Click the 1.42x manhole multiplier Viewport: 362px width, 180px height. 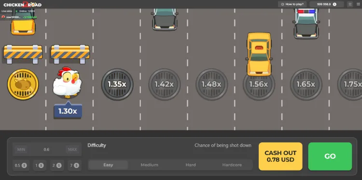click(x=164, y=84)
